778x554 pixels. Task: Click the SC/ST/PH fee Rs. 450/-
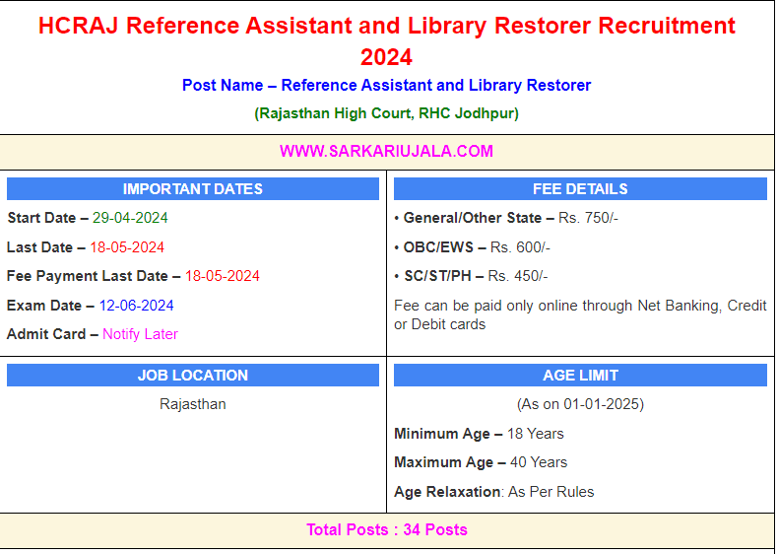click(x=518, y=276)
